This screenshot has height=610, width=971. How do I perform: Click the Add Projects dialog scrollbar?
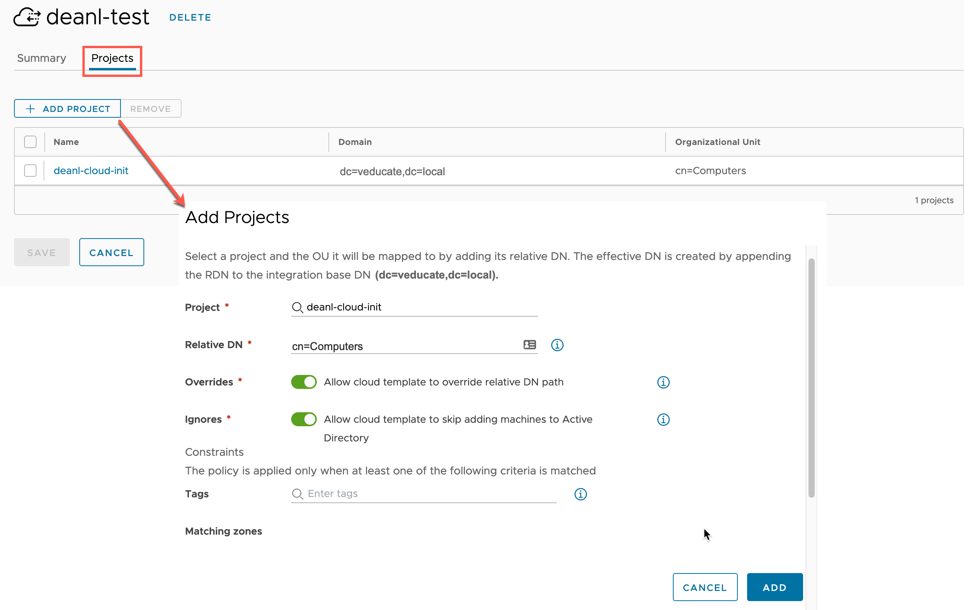(x=812, y=378)
